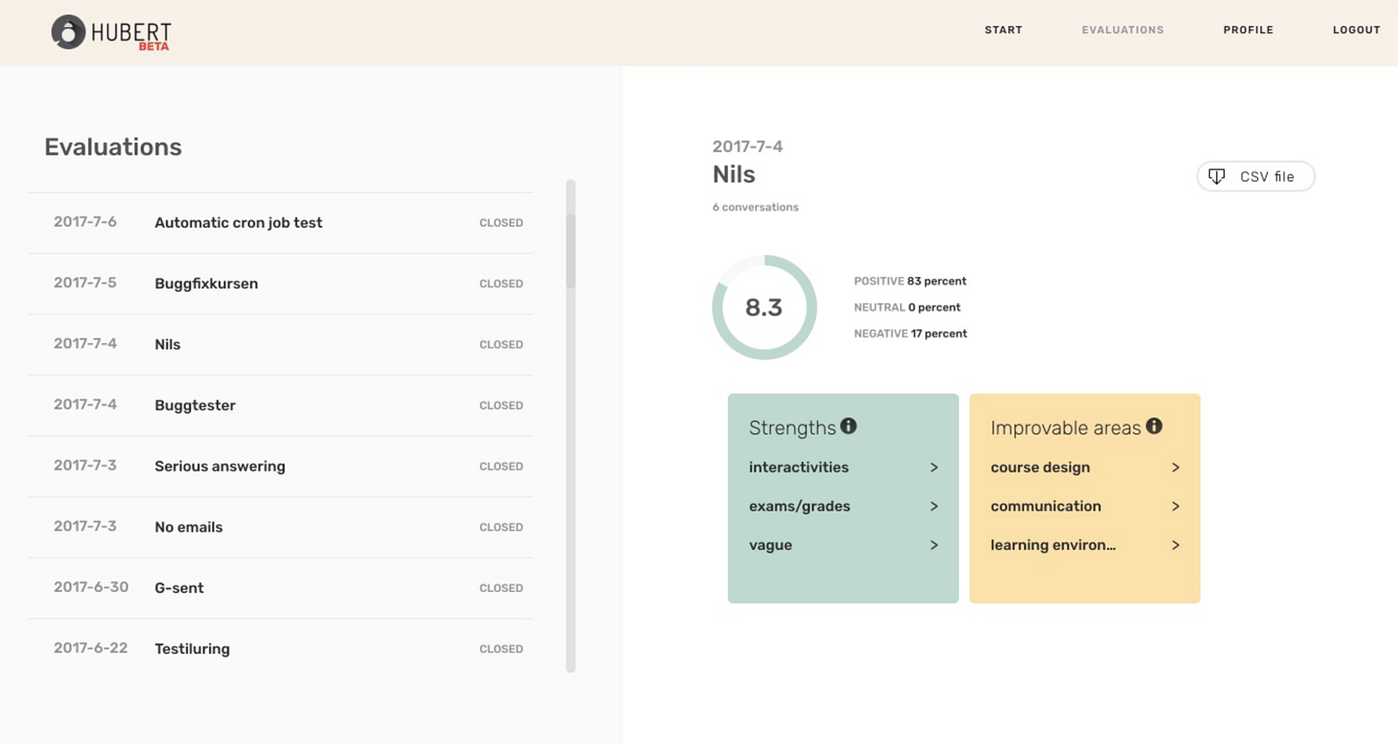This screenshot has height=744, width=1398.
Task: Select the communication improvable area
Action: tap(1046, 506)
